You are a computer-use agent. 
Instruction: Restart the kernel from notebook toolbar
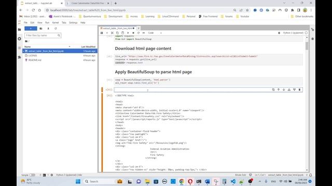[x=139, y=33]
